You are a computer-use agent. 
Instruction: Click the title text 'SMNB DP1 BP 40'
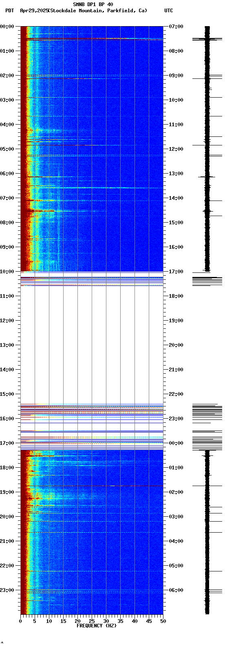tap(93, 4)
